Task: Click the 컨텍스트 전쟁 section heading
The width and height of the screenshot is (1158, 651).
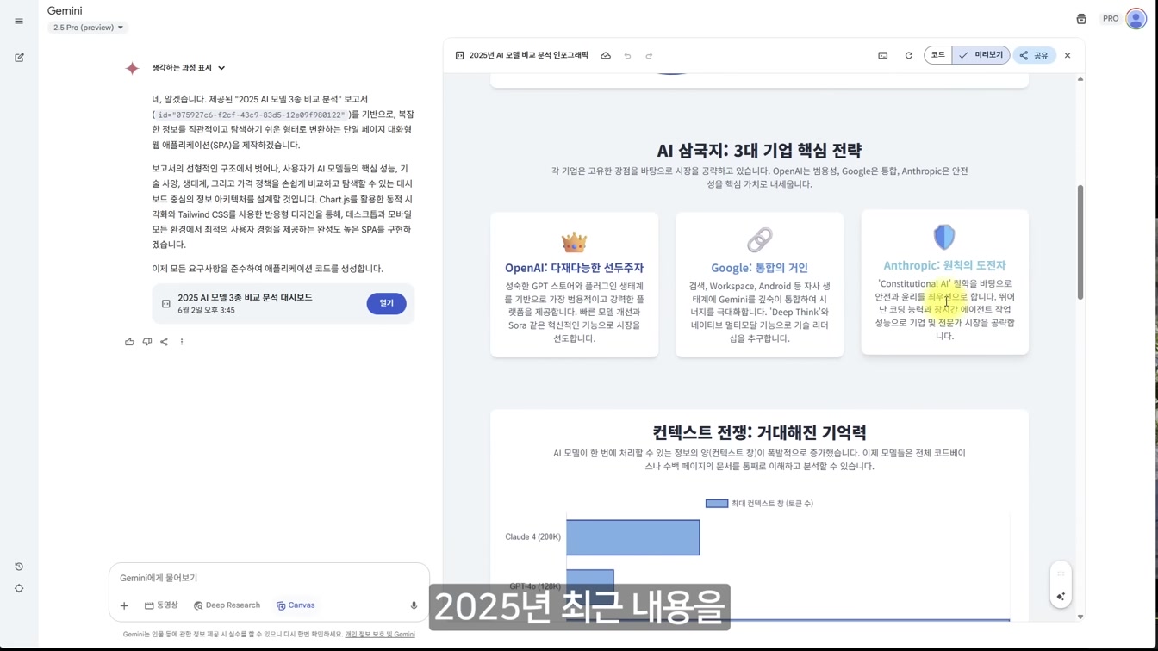Action: (759, 432)
